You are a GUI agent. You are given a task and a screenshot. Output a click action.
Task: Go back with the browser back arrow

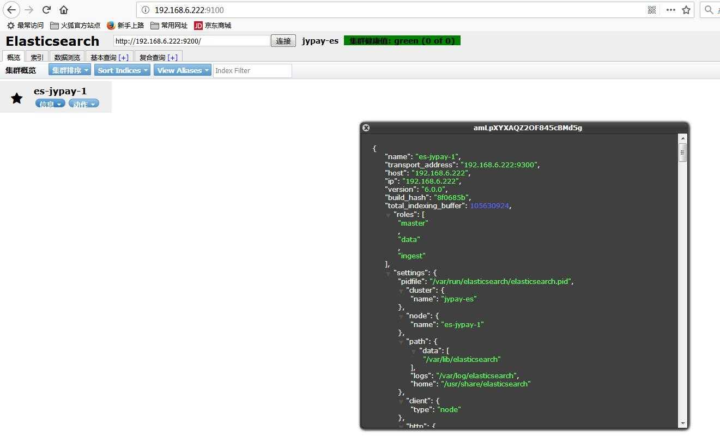[11, 10]
